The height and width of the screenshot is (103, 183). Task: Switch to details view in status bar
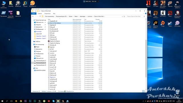[x=143, y=91]
